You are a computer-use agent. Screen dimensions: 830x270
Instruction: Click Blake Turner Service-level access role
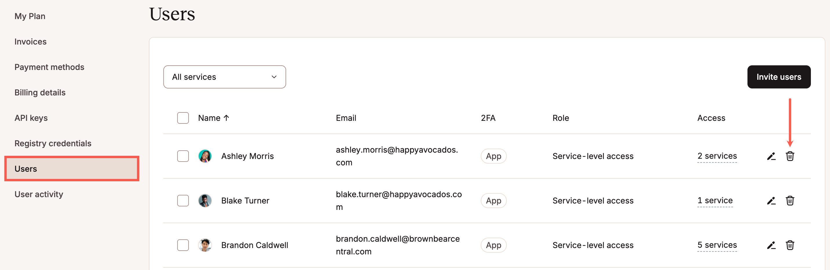point(593,201)
